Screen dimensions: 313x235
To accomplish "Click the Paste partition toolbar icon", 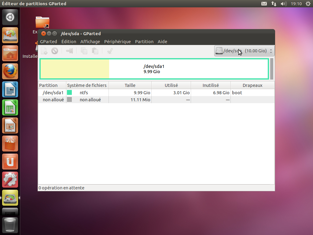I will [95, 51].
